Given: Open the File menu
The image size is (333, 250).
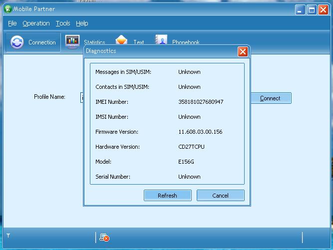Looking at the screenshot, I should click(12, 23).
